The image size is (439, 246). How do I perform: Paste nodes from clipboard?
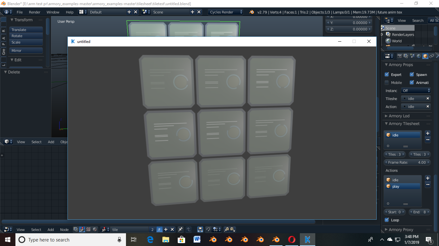point(233,229)
